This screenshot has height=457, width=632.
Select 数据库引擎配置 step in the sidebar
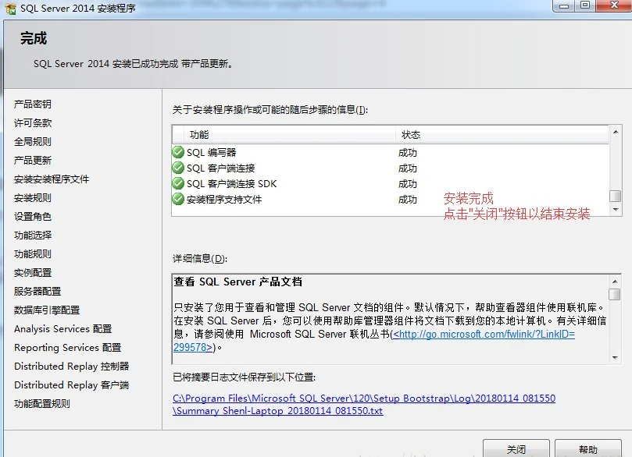pos(47,310)
